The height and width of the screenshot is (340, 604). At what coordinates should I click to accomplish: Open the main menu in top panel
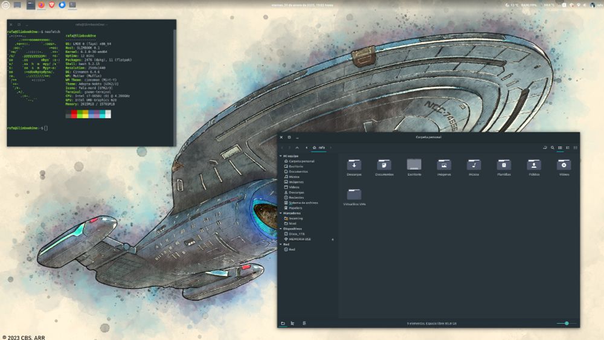pos(5,5)
